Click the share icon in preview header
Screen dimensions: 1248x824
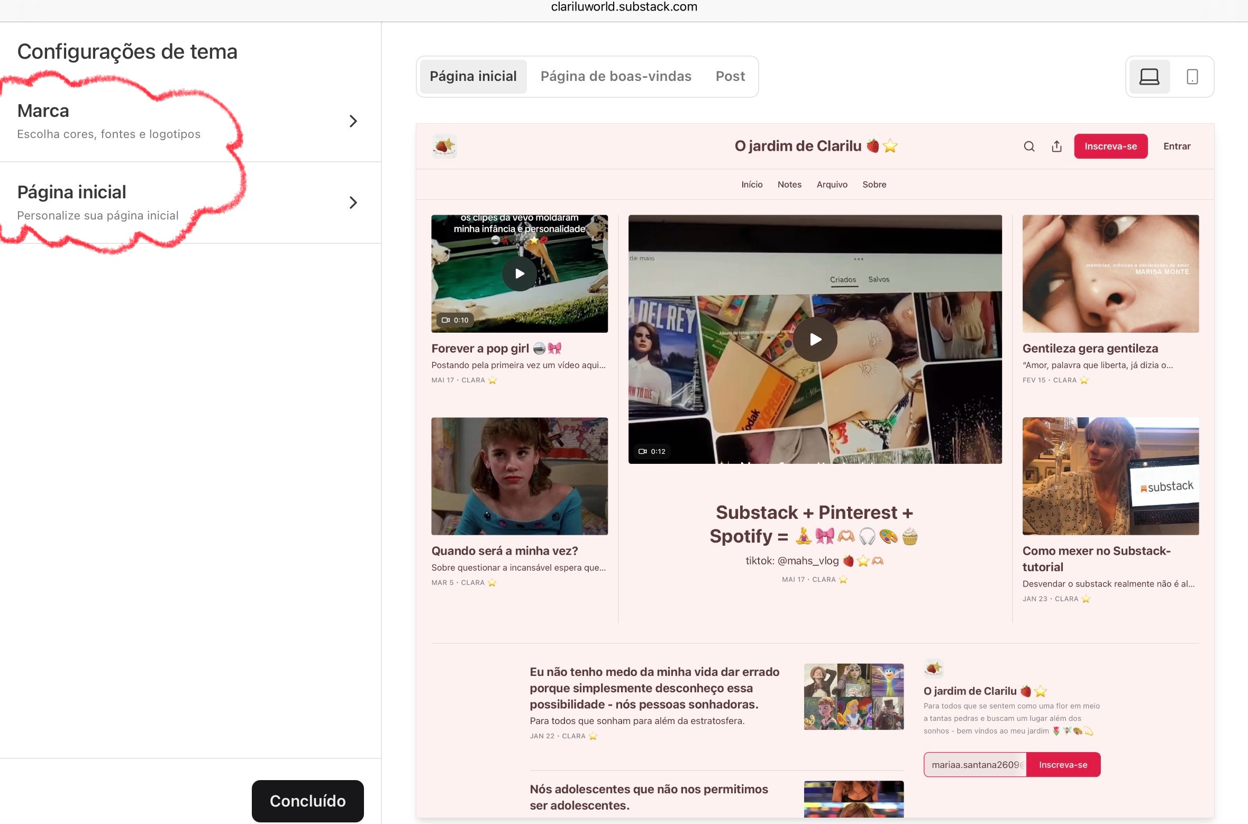click(1056, 147)
